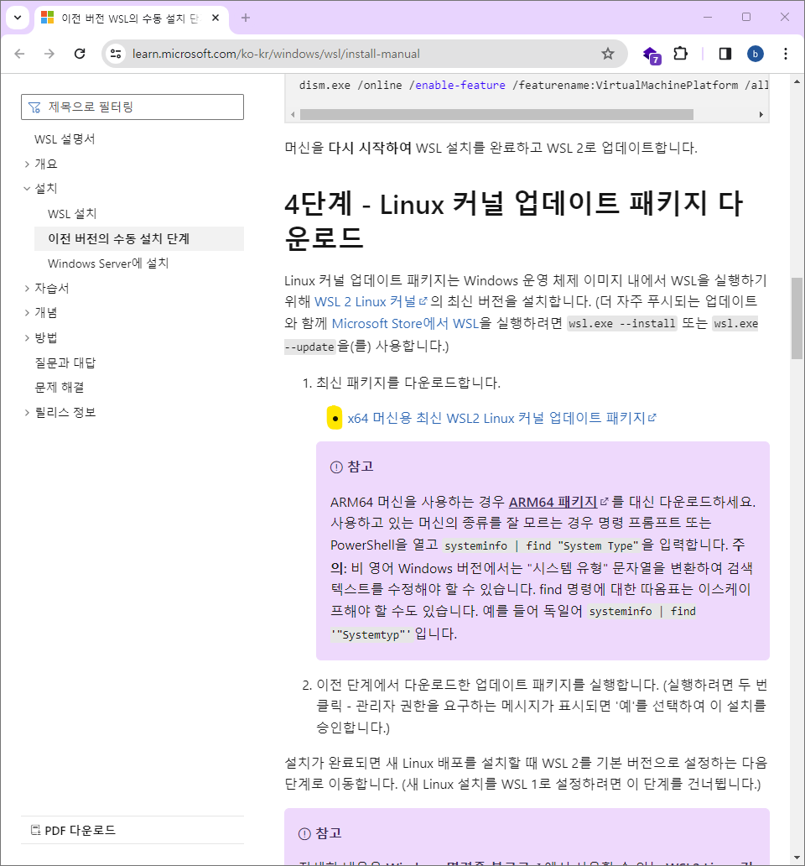The image size is (805, 866).
Task: Click systeminfo | find "System Type" code
Action: coord(541,545)
